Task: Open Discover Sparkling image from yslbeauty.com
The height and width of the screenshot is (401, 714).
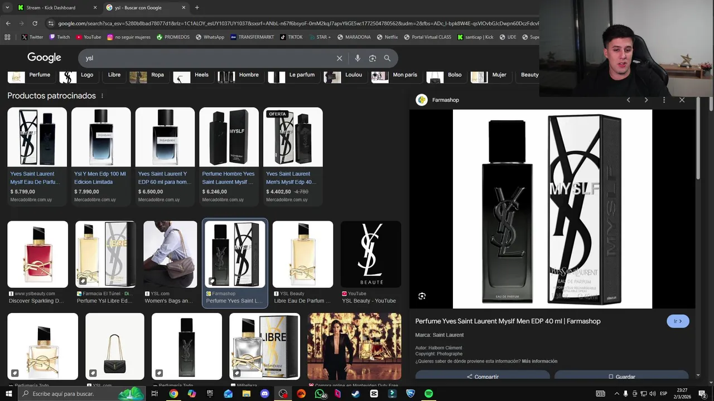Action: click(37, 263)
